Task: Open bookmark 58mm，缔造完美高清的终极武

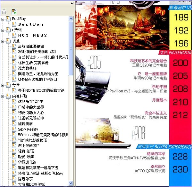Action: (x=43, y=135)
